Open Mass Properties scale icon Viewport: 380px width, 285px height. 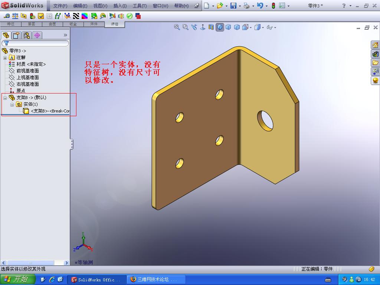point(15,16)
